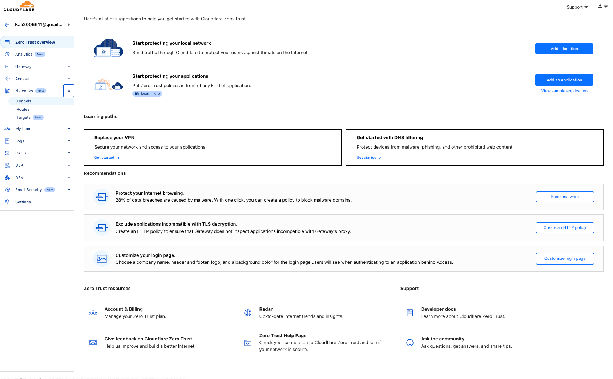Select the Analytics clock icon in sidebar
Viewport: 613px width, 379px height.
7,54
